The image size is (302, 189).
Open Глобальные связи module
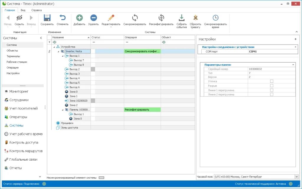coord(23,159)
